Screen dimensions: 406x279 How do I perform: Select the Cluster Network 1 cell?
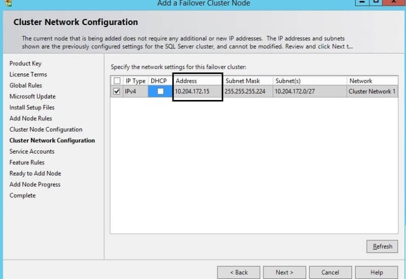[x=372, y=91]
